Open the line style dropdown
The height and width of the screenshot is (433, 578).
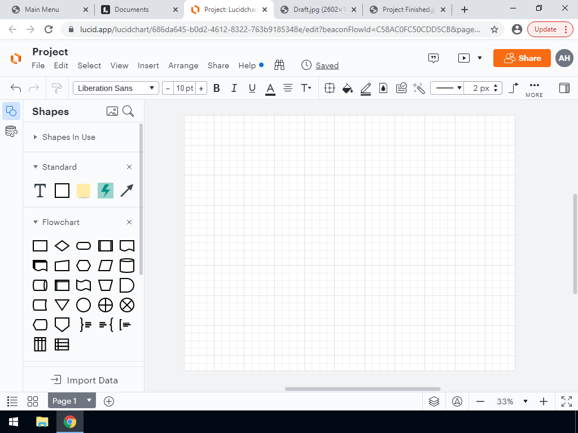pos(447,88)
